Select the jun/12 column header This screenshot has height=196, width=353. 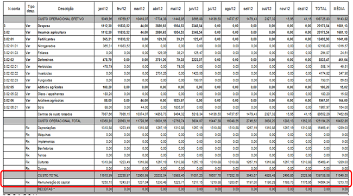click(x=194, y=9)
